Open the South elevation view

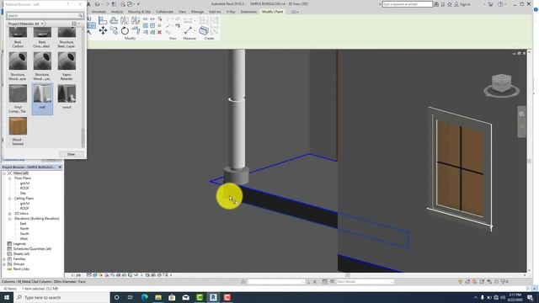click(24, 234)
